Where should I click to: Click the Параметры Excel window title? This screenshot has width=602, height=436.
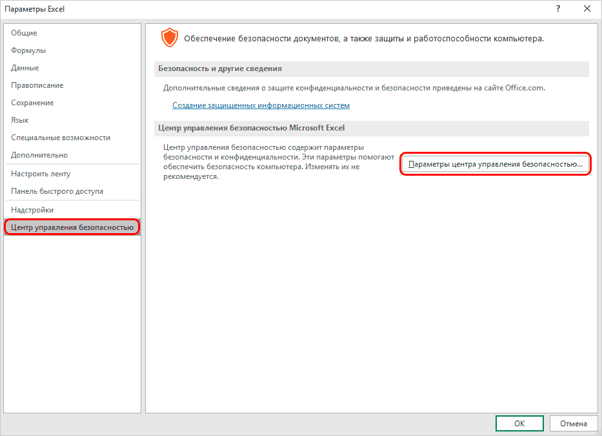(35, 9)
